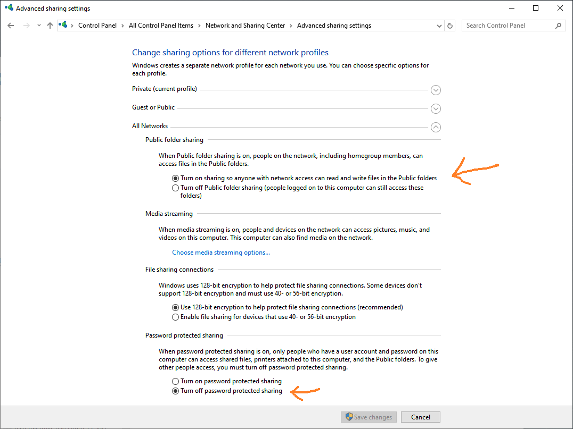
Task: Select Turn off Public folder sharing radio
Action: click(x=175, y=188)
